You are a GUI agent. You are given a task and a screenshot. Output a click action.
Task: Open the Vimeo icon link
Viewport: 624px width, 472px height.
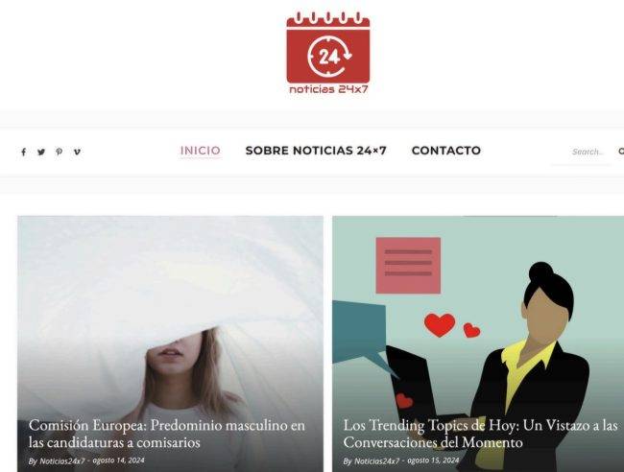coord(77,152)
